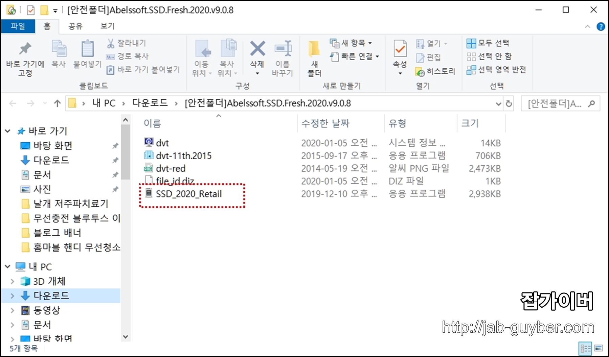
Task: Open the File (파일) tab
Action: (x=18, y=26)
